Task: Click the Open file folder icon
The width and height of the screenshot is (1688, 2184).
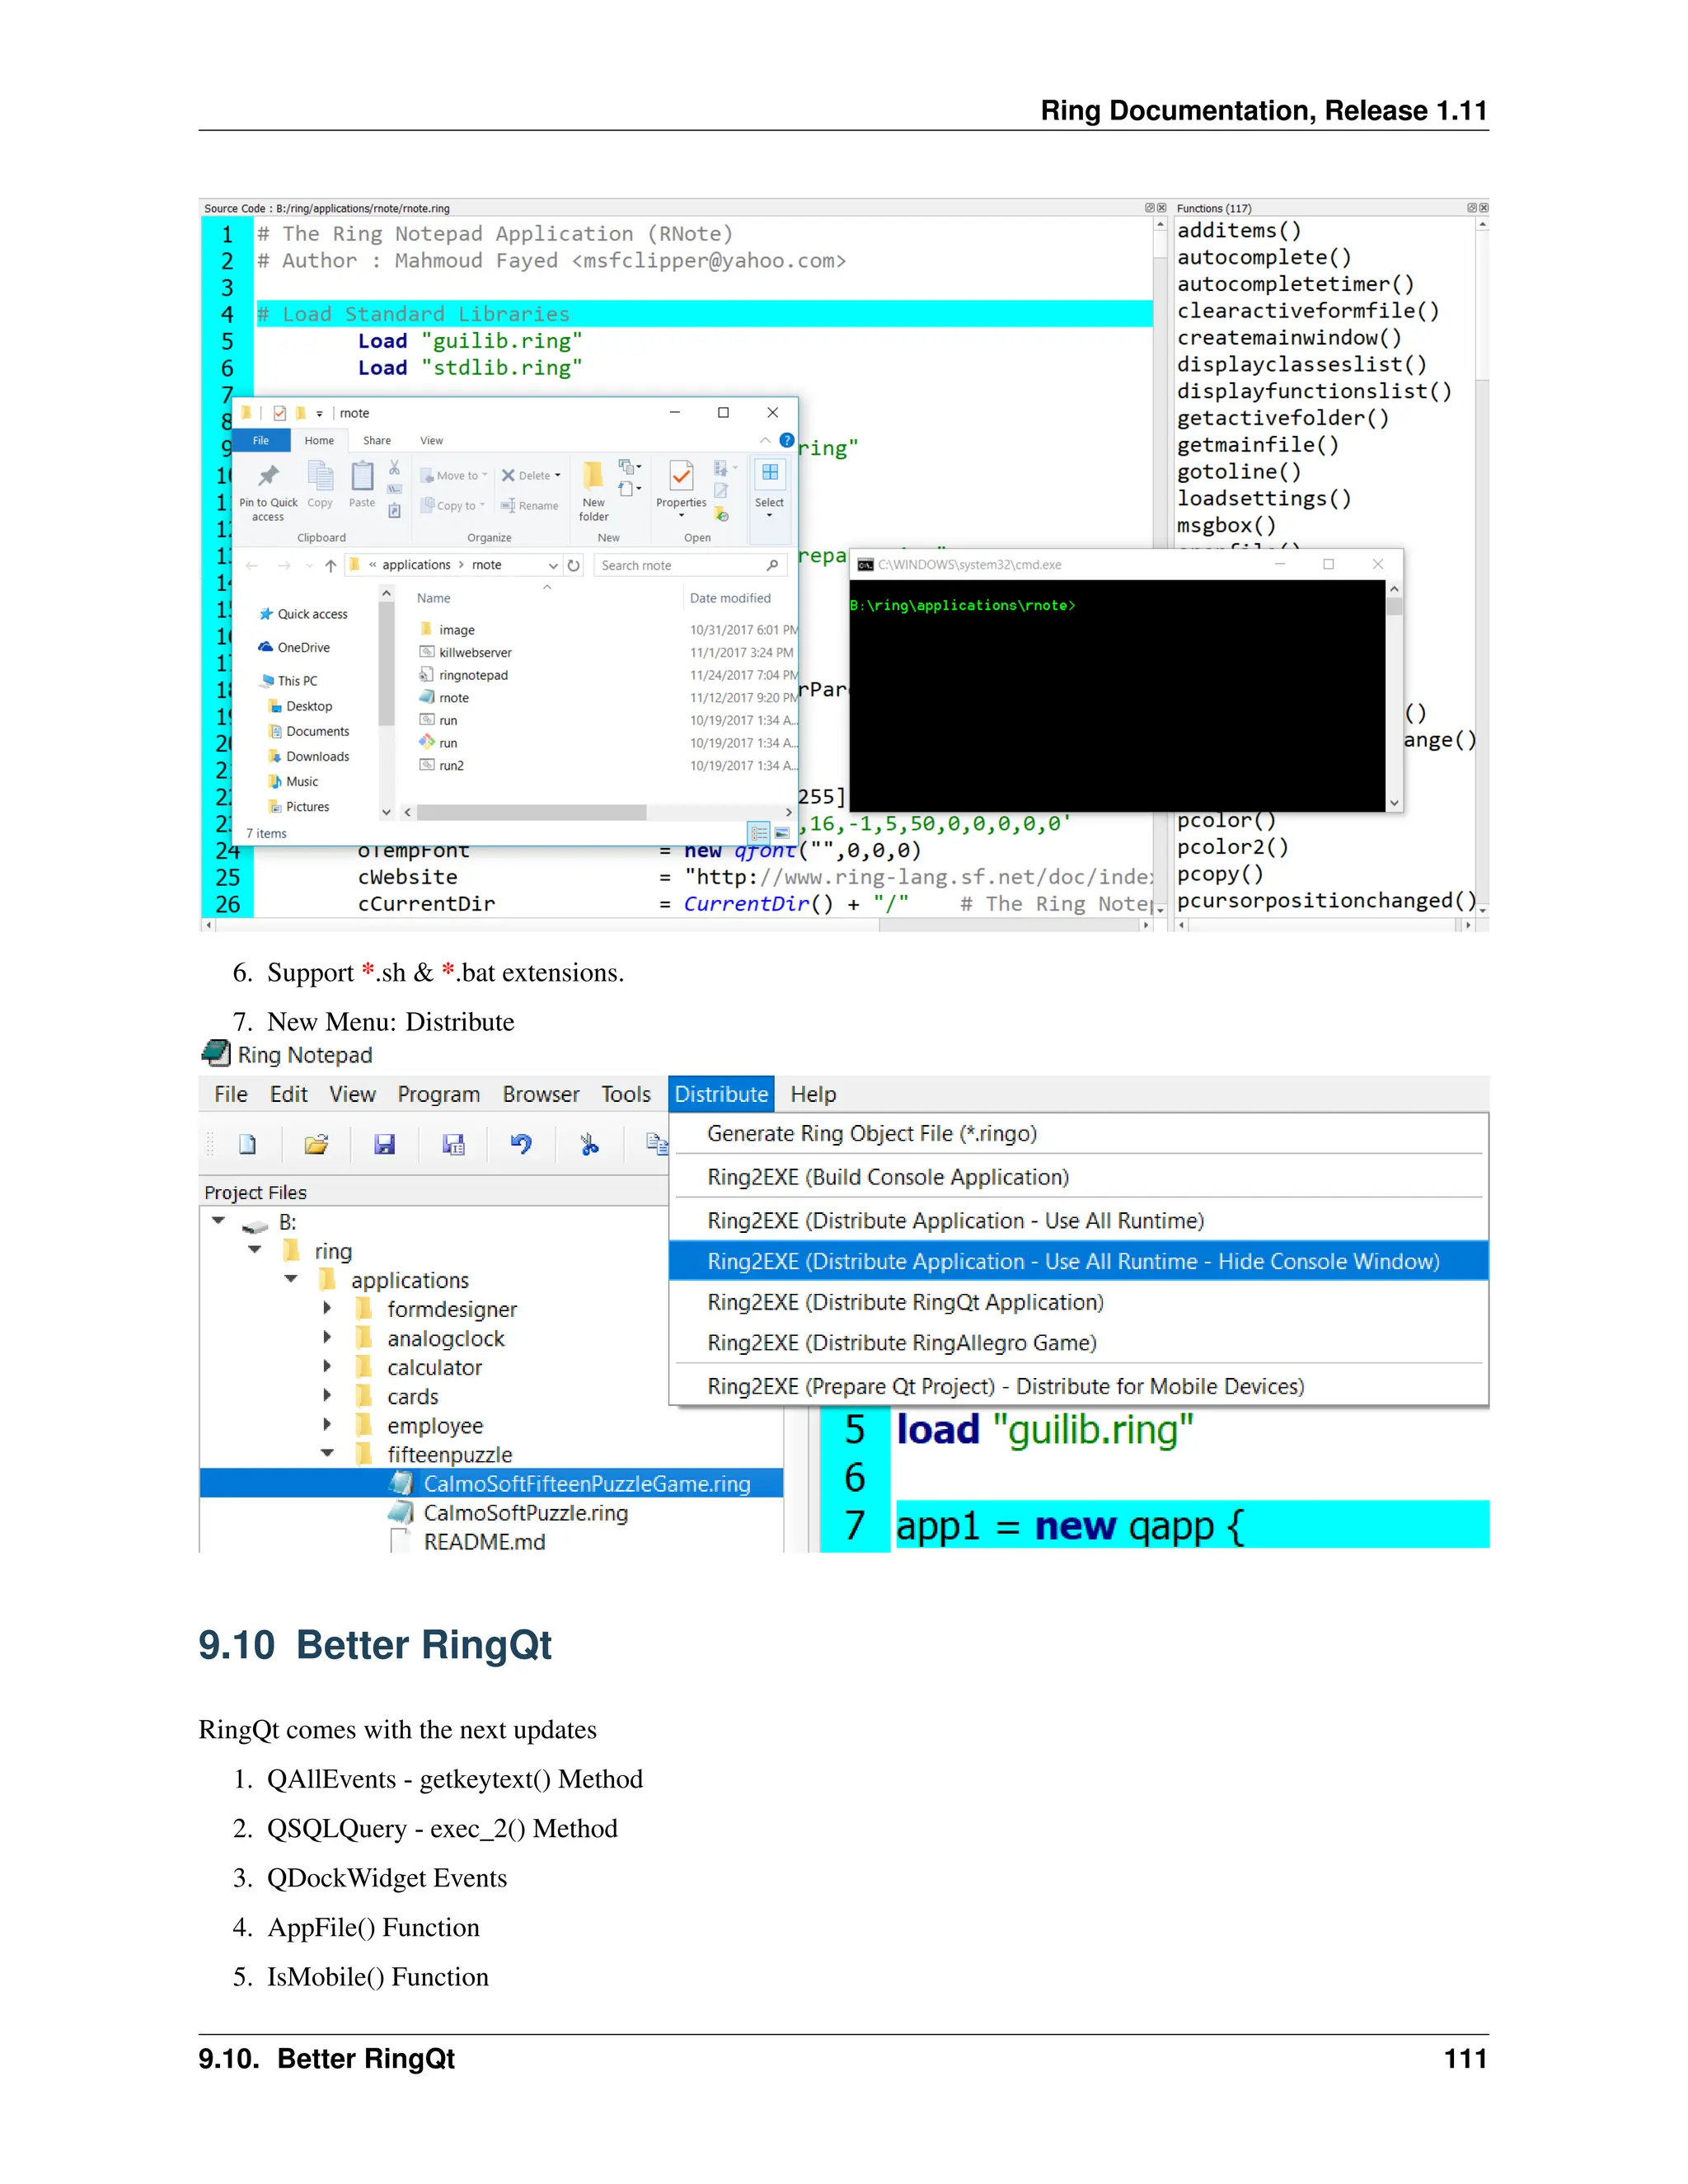Action: point(316,1144)
